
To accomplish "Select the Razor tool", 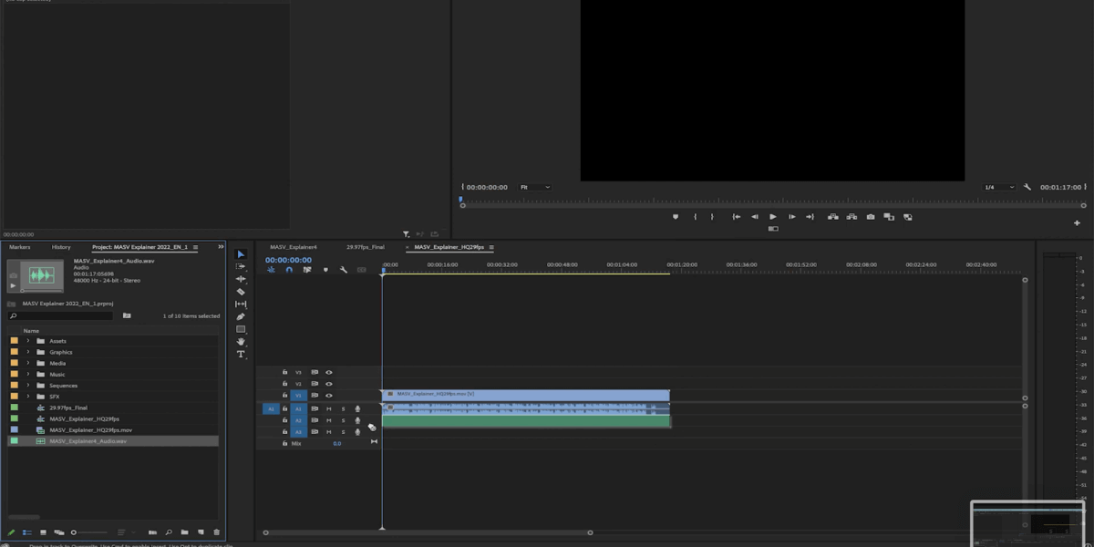I will (241, 292).
